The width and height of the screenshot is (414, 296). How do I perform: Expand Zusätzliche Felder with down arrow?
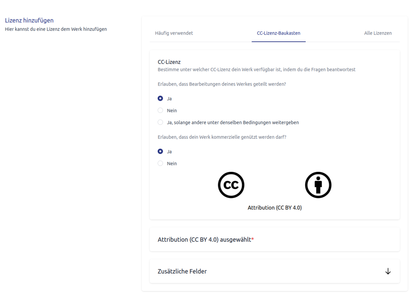pyautogui.click(x=388, y=272)
